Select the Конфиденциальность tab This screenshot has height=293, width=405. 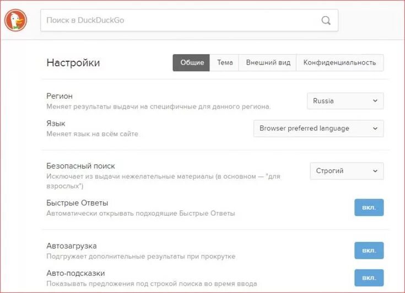pos(339,62)
